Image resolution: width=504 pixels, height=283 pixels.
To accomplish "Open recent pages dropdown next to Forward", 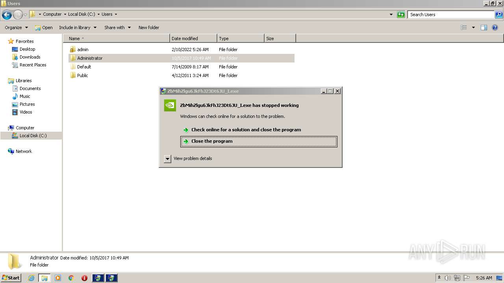I will coord(26,15).
